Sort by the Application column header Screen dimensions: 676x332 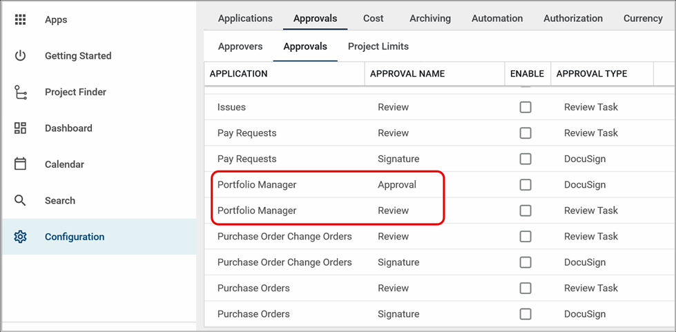coord(238,74)
